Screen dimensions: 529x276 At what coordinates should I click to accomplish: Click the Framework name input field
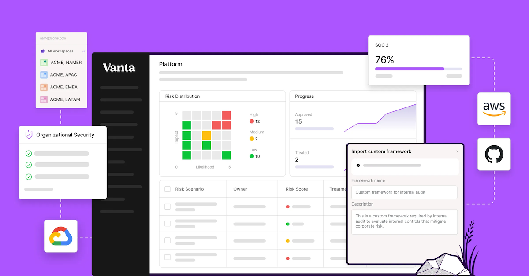point(404,192)
